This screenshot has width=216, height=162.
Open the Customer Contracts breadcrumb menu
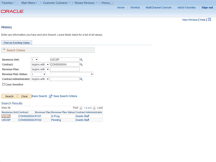56,3
